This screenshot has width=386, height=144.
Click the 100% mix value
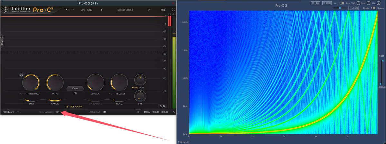(147, 112)
